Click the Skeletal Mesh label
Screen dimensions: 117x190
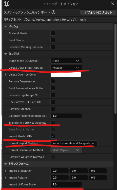pyautogui.click(x=18, y=33)
